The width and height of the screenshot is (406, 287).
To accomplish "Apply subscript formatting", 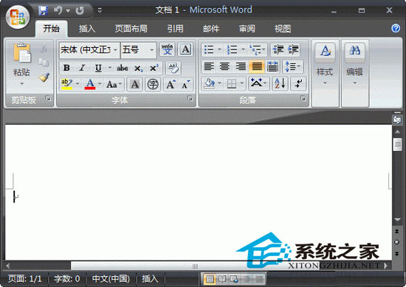I will point(138,68).
